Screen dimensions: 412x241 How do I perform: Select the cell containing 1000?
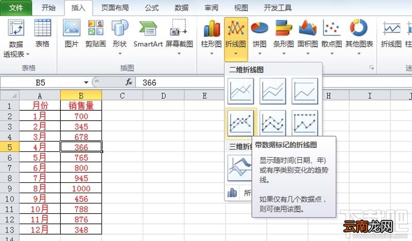click(x=81, y=188)
